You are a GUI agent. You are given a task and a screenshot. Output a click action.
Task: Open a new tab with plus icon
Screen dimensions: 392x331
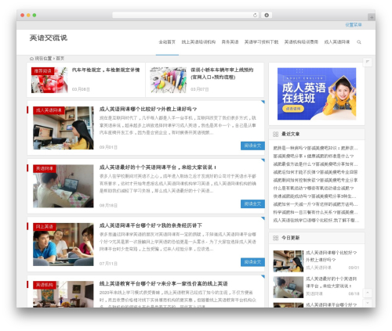coord(372,17)
